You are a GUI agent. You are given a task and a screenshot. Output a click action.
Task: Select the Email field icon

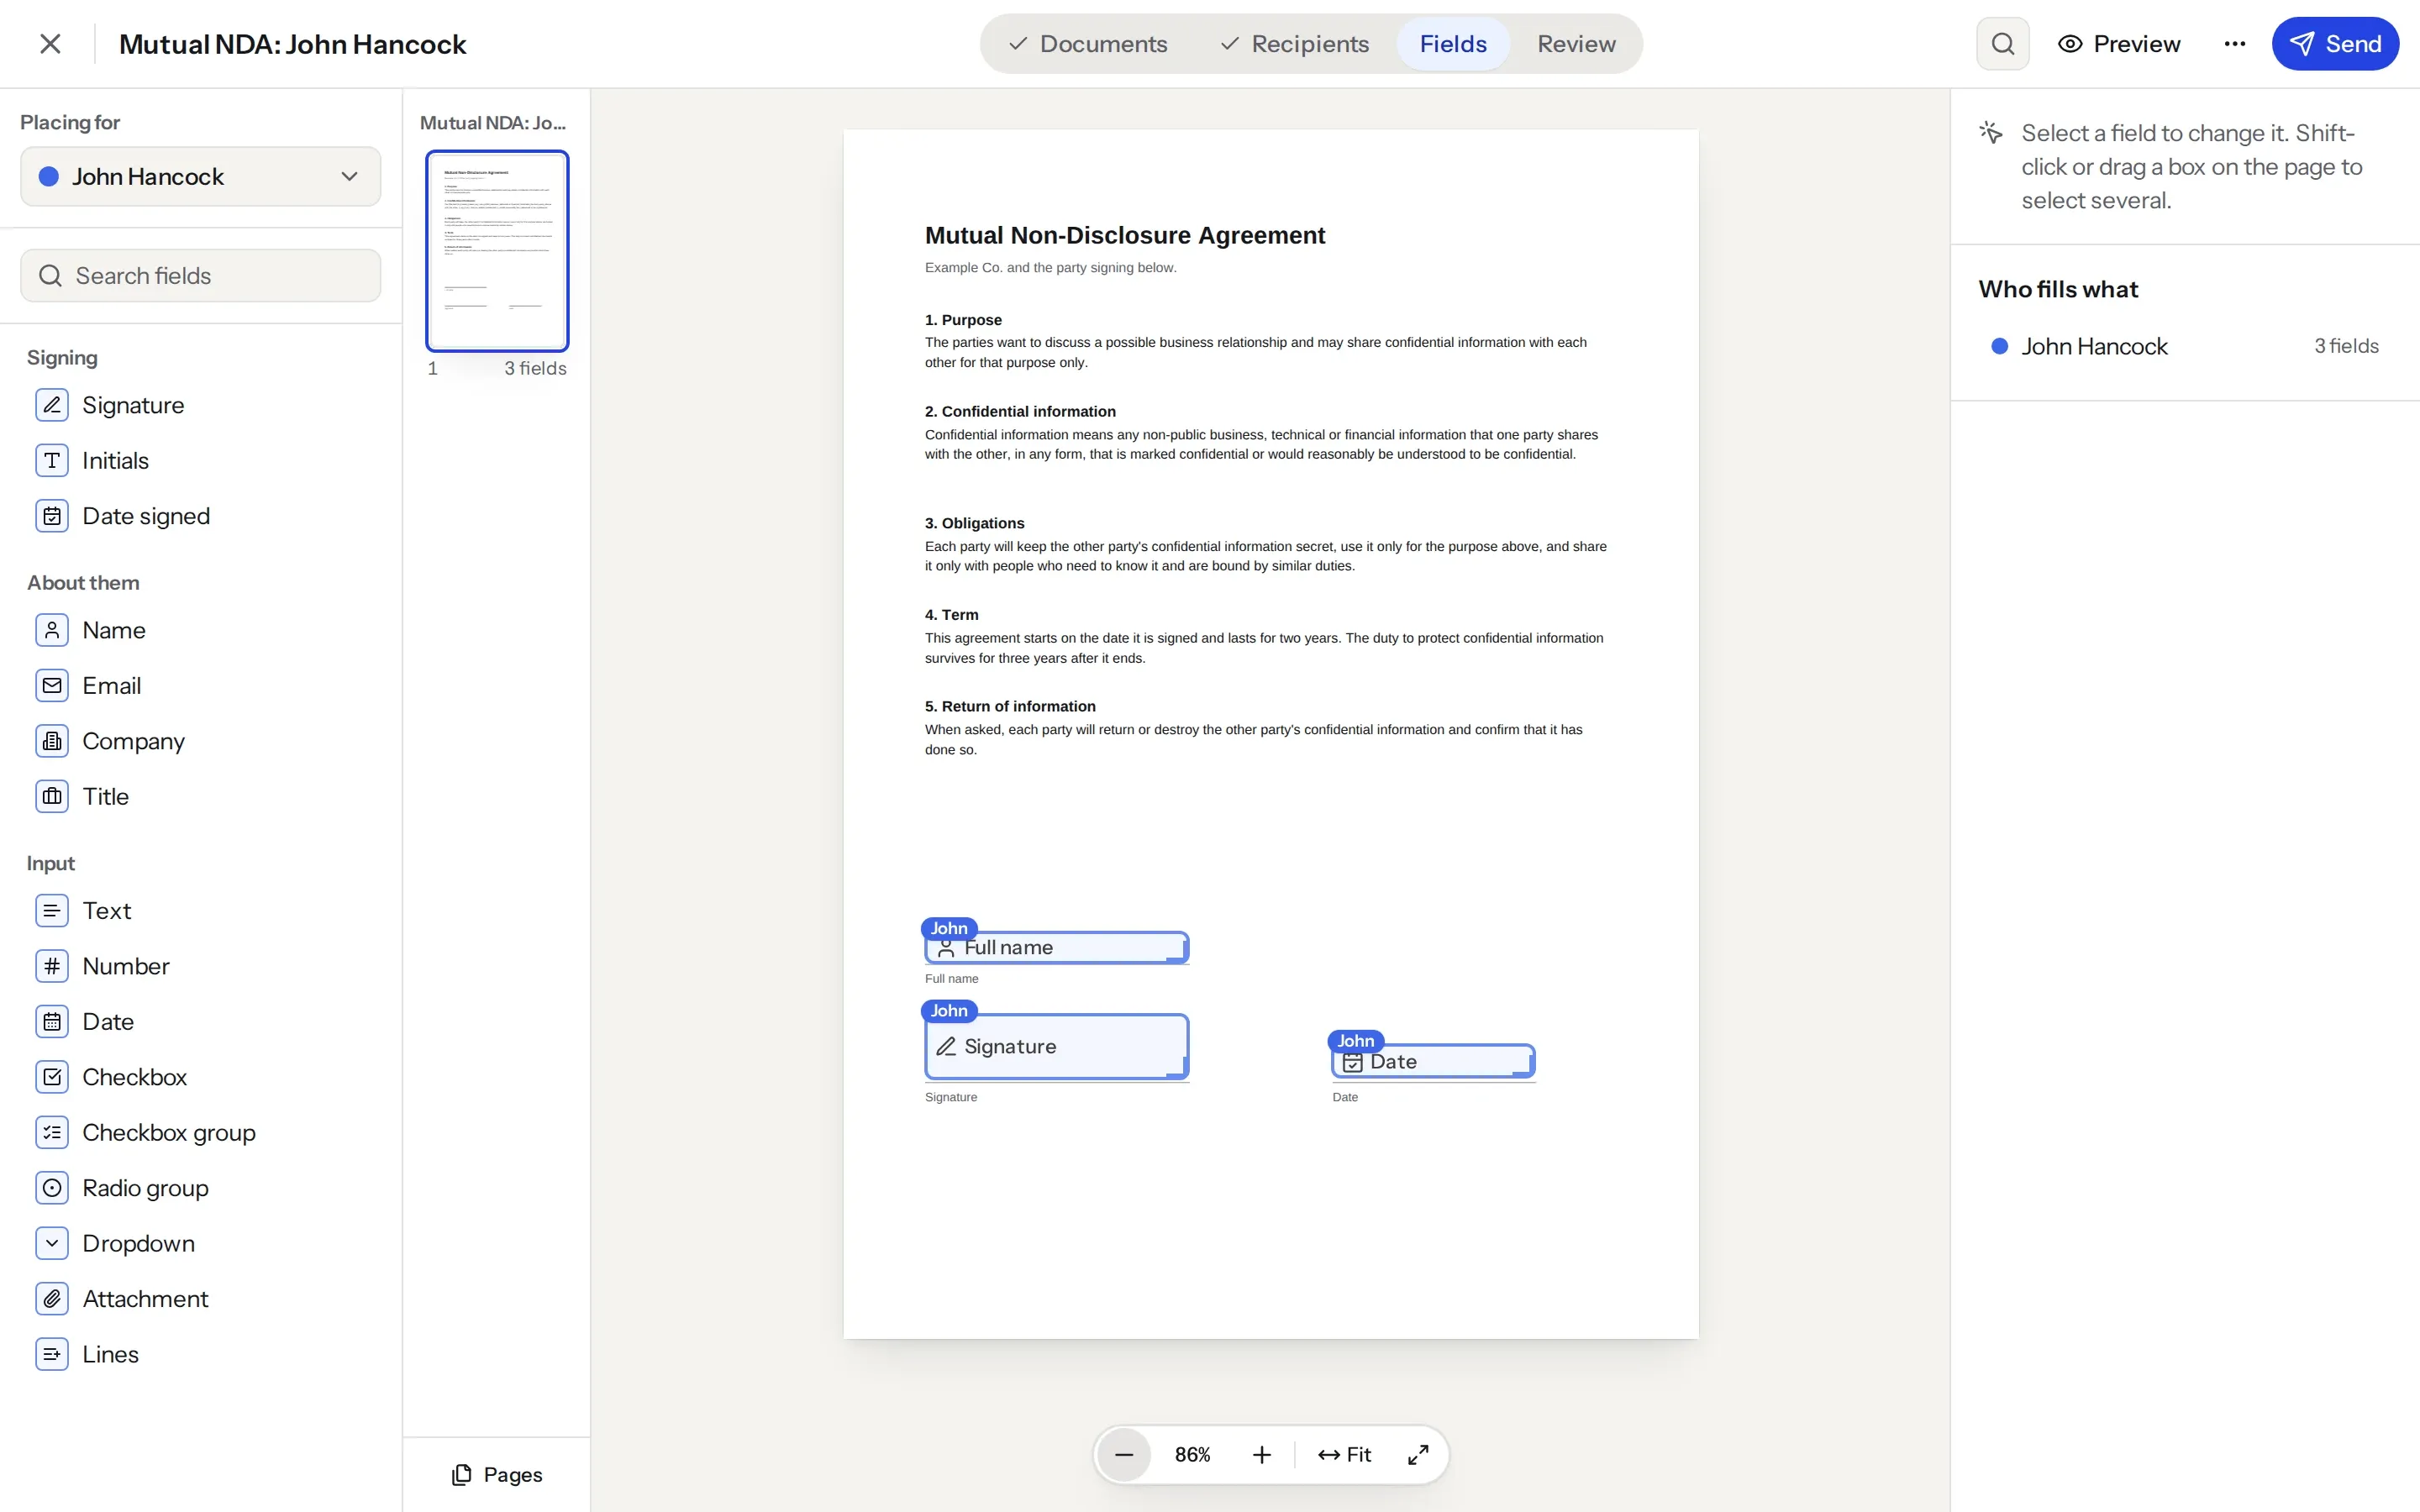(x=52, y=686)
